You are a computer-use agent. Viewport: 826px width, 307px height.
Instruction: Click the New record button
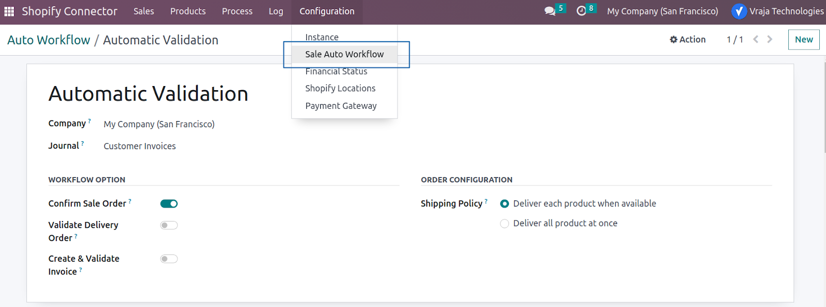point(804,40)
